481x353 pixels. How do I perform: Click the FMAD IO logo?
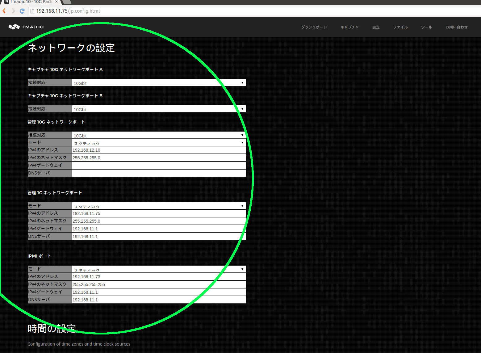26,27
